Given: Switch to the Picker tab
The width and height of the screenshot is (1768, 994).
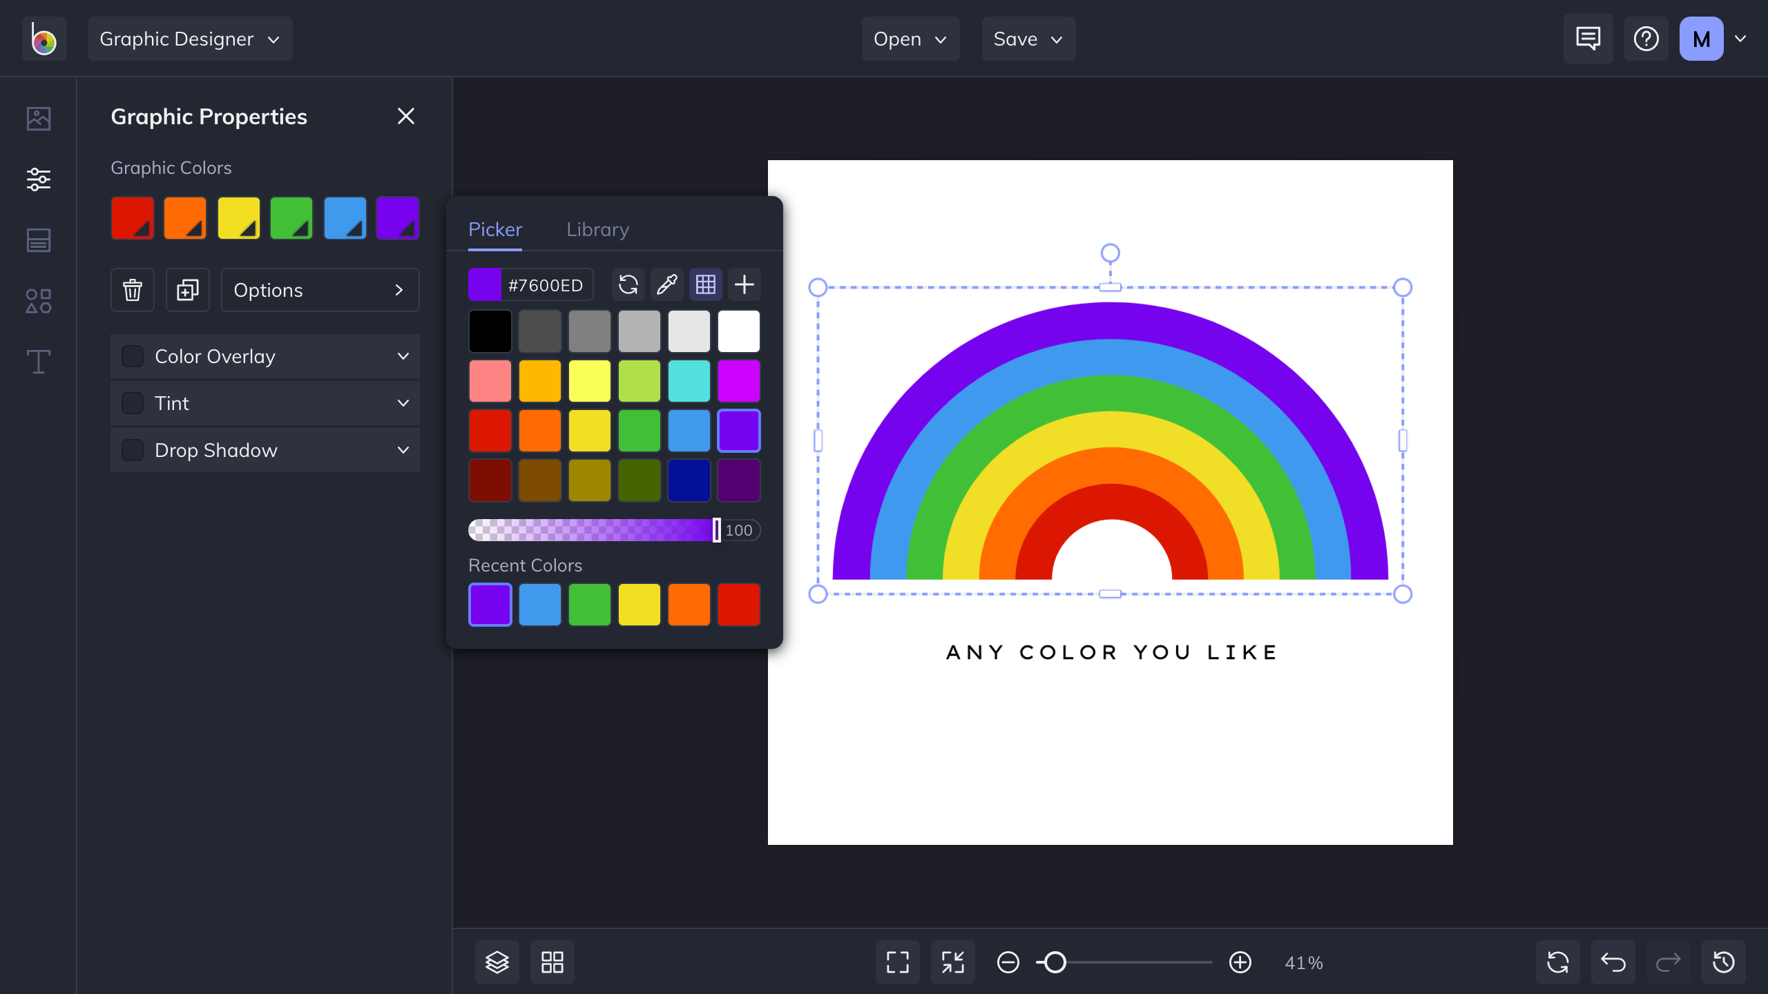Looking at the screenshot, I should 495,229.
